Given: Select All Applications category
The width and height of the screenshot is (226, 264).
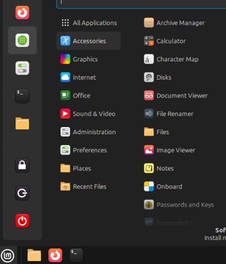Looking at the screenshot, I should coord(88,23).
